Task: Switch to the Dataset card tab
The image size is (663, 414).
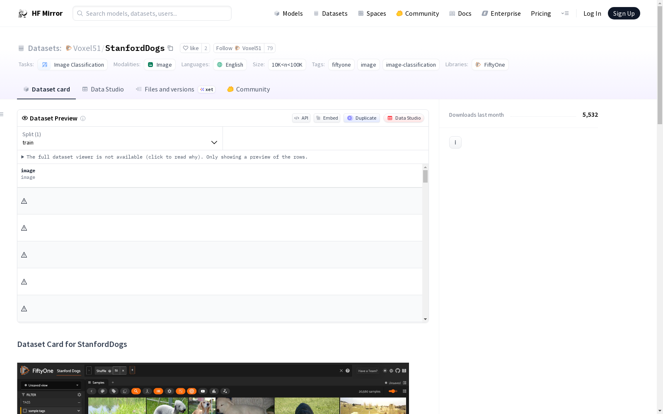Action: 46,89
